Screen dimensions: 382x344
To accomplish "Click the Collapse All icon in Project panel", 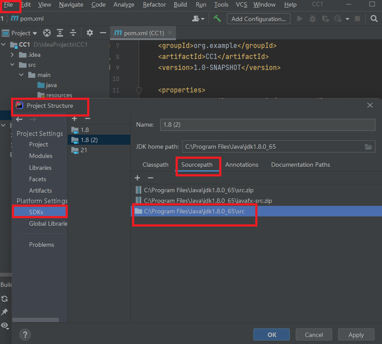I will tap(73, 33).
